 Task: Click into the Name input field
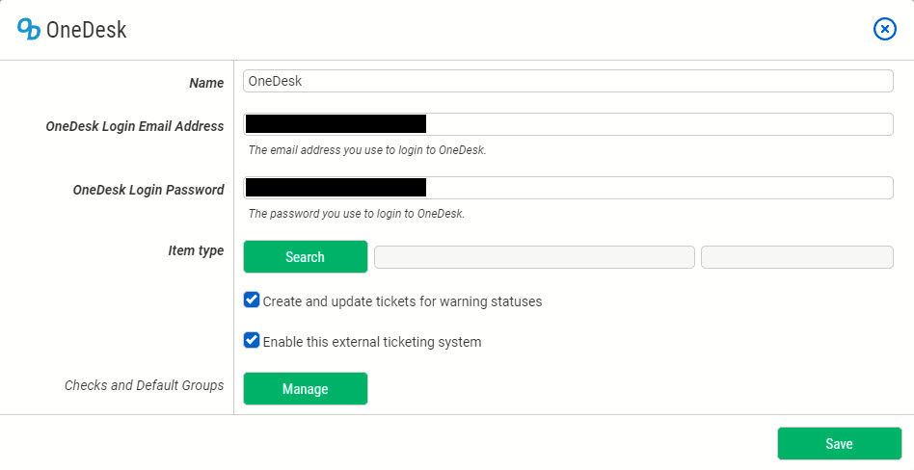pyautogui.click(x=567, y=82)
